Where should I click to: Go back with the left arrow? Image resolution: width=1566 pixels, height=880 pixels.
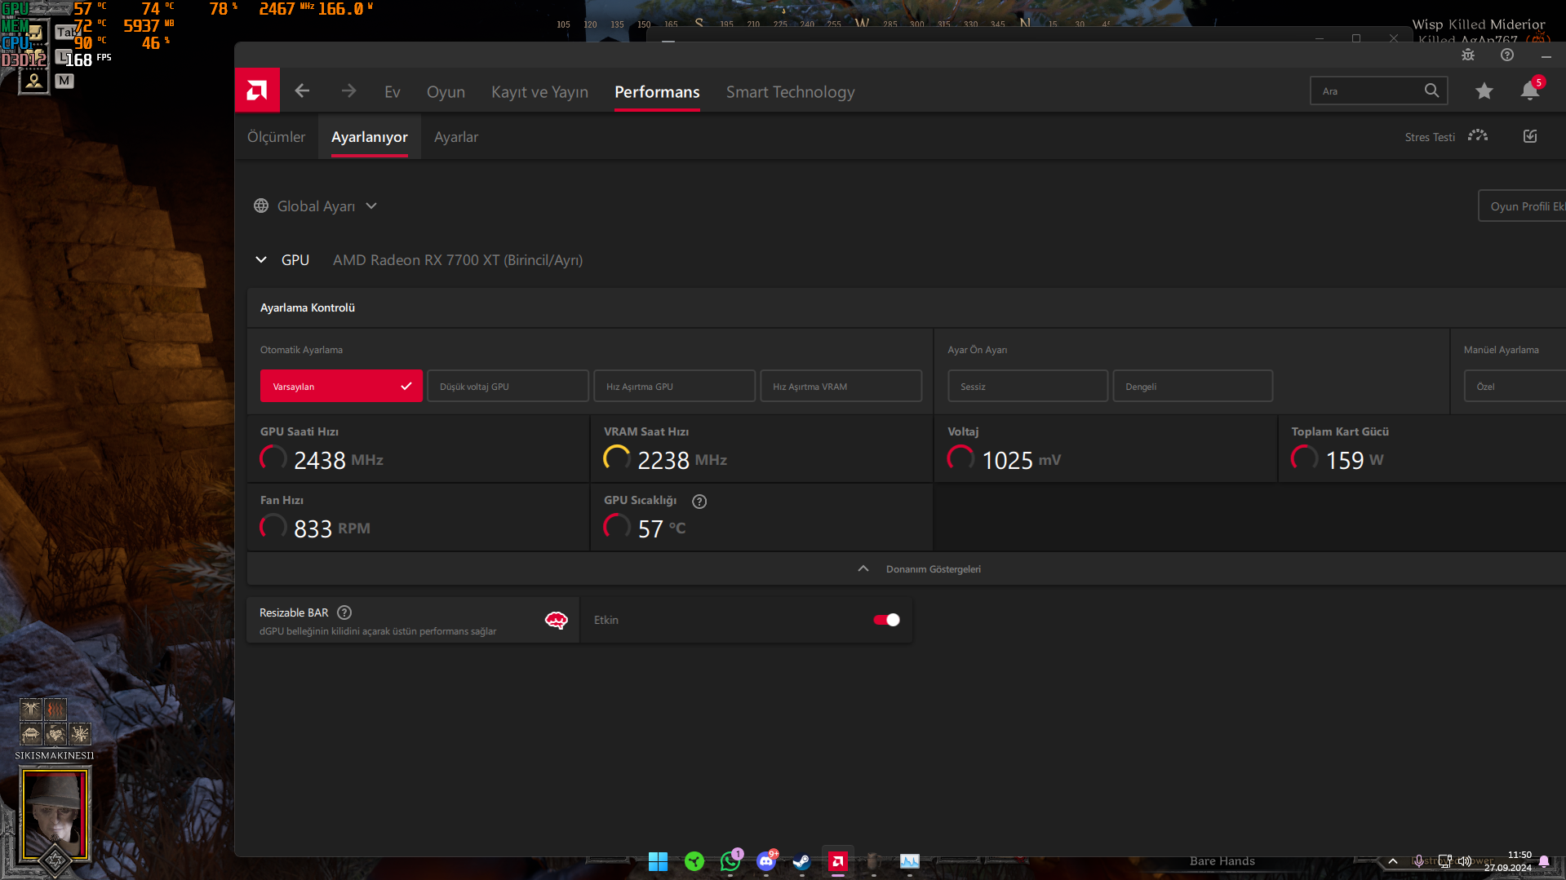click(302, 91)
